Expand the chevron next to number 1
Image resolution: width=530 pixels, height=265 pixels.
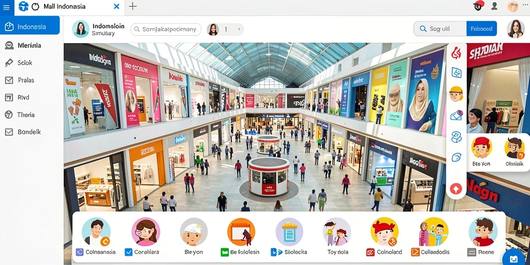click(x=239, y=30)
